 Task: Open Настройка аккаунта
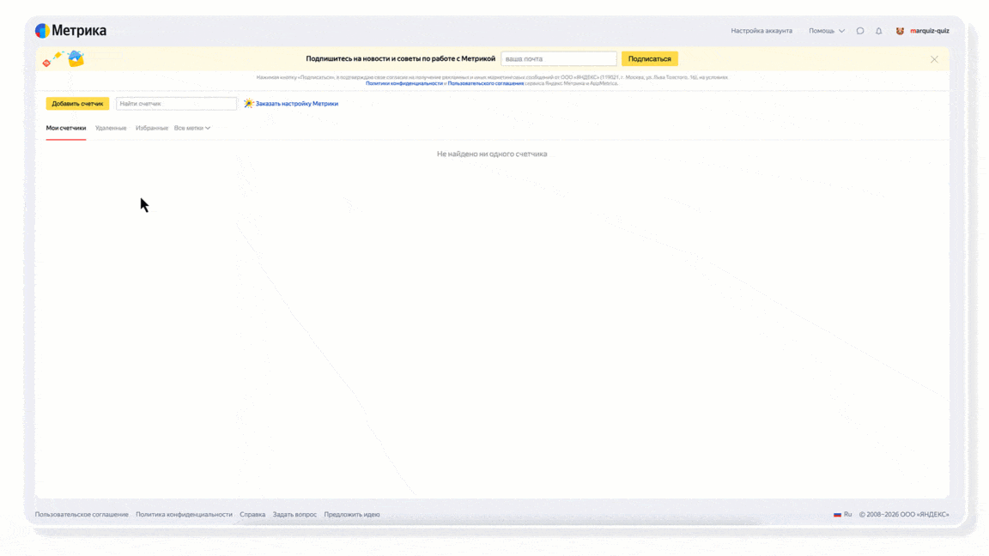tap(761, 31)
